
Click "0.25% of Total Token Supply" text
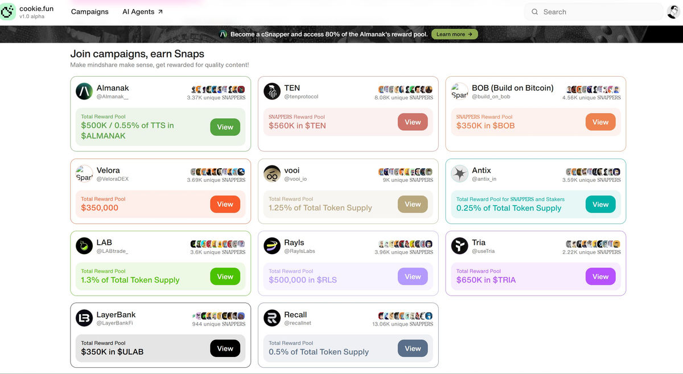click(509, 208)
